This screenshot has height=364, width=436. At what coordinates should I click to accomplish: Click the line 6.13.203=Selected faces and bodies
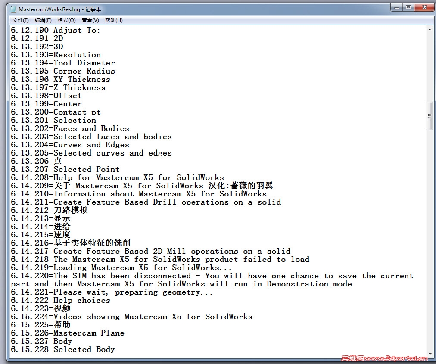coord(91,137)
